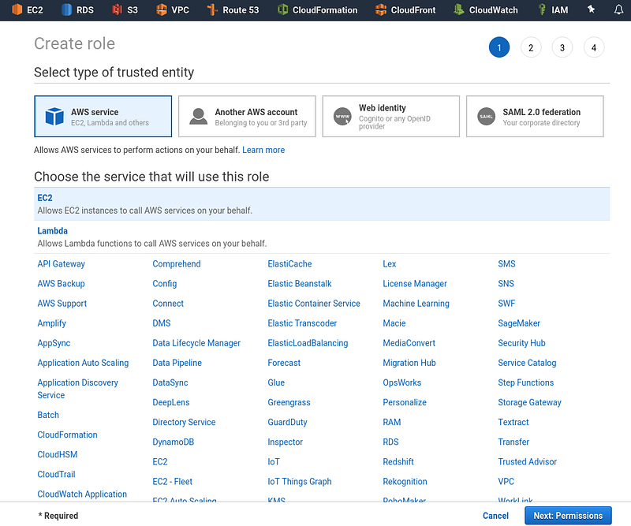Screen dimensions: 631x526
Task: Select DMS service
Action: coord(162,323)
